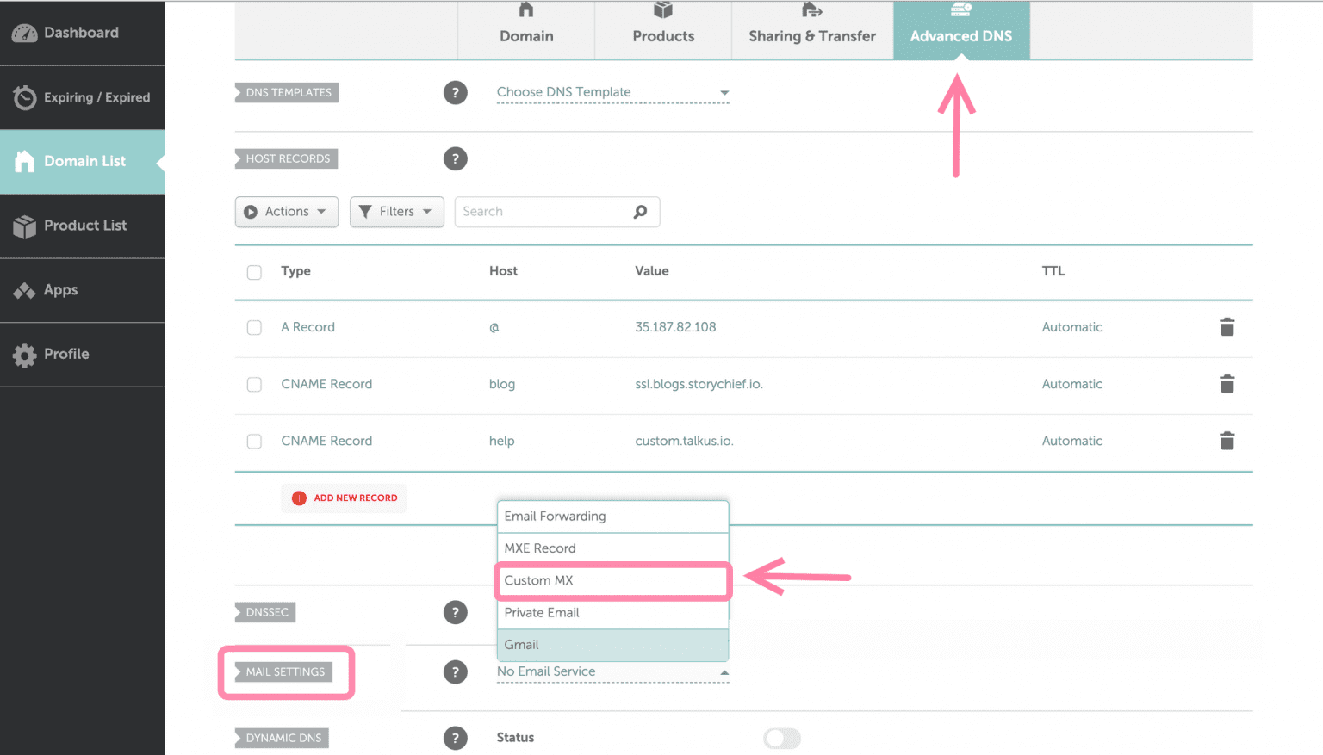Switch to the Sharing & Transfer tab

[x=811, y=30]
